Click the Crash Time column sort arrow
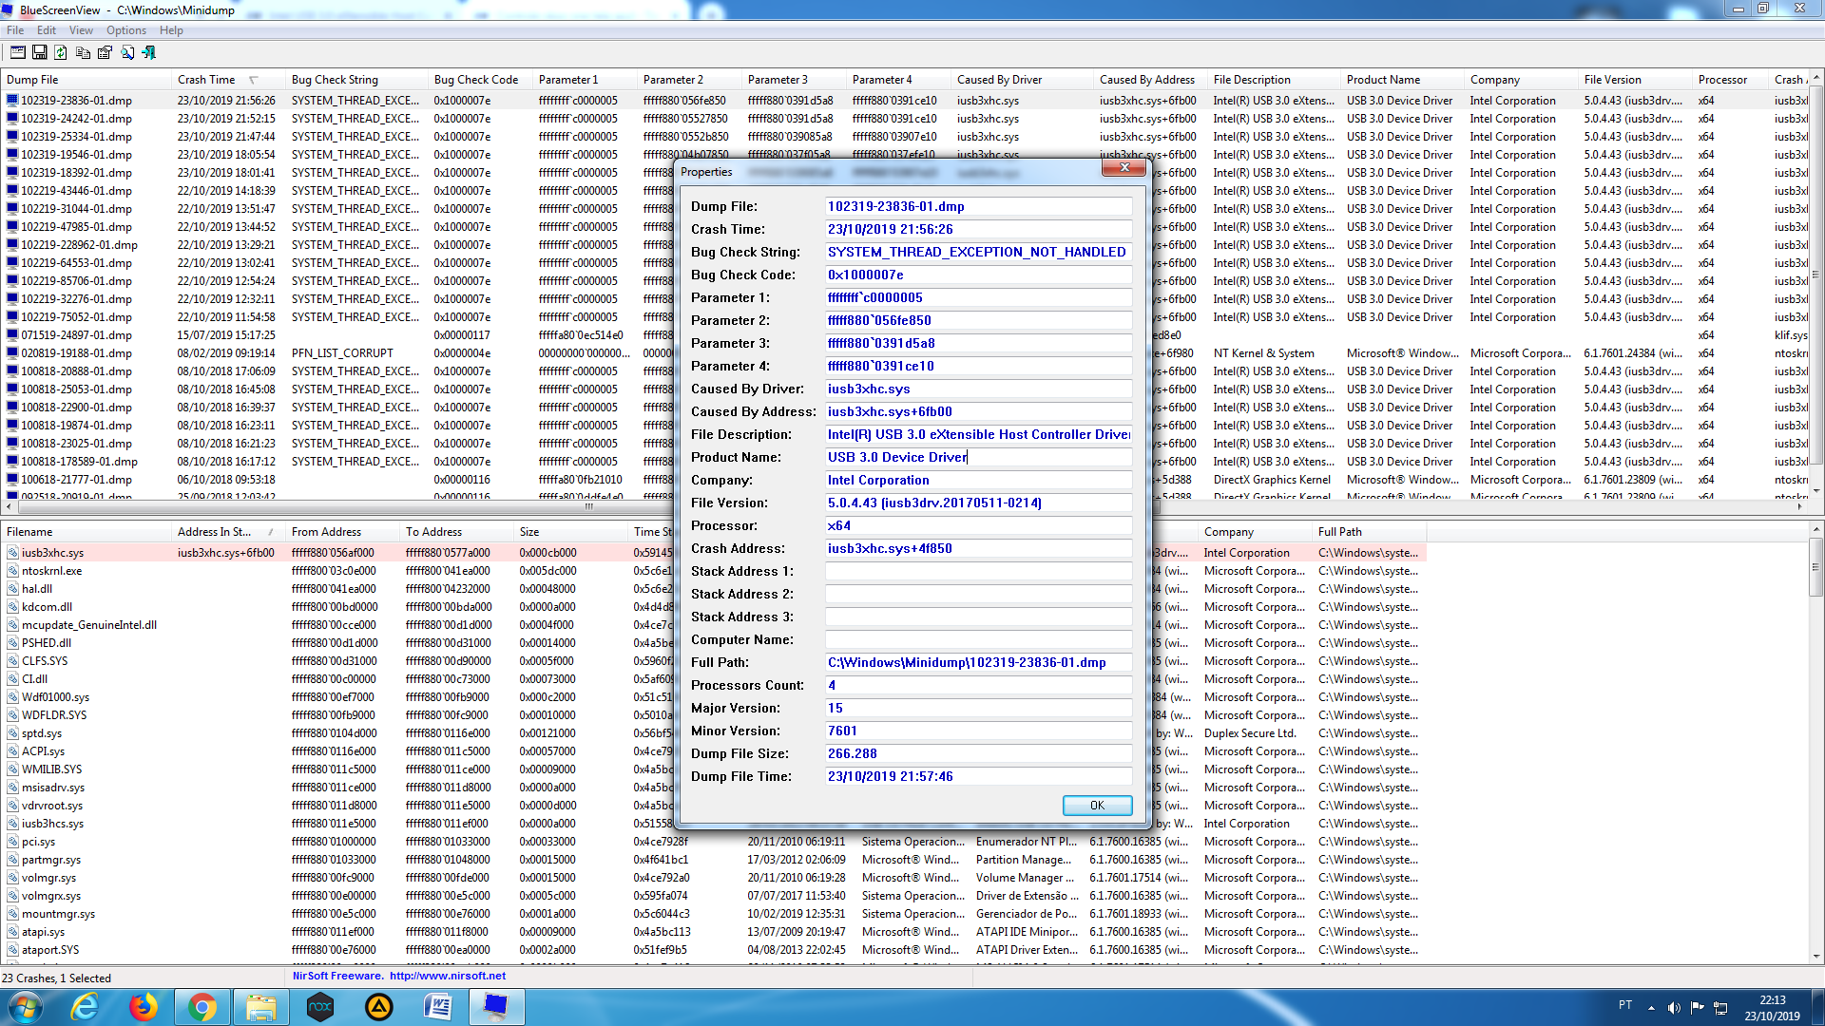This screenshot has width=1825, height=1026. [x=254, y=80]
